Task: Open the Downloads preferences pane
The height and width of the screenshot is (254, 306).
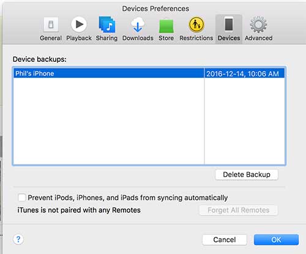Action: [138, 29]
